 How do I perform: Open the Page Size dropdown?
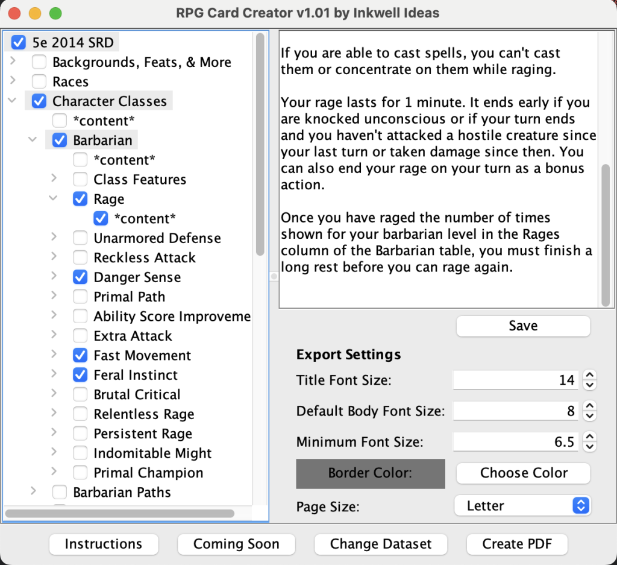point(522,505)
